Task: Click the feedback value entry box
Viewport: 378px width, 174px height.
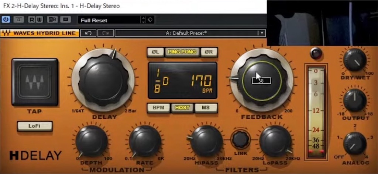Action: pos(261,81)
